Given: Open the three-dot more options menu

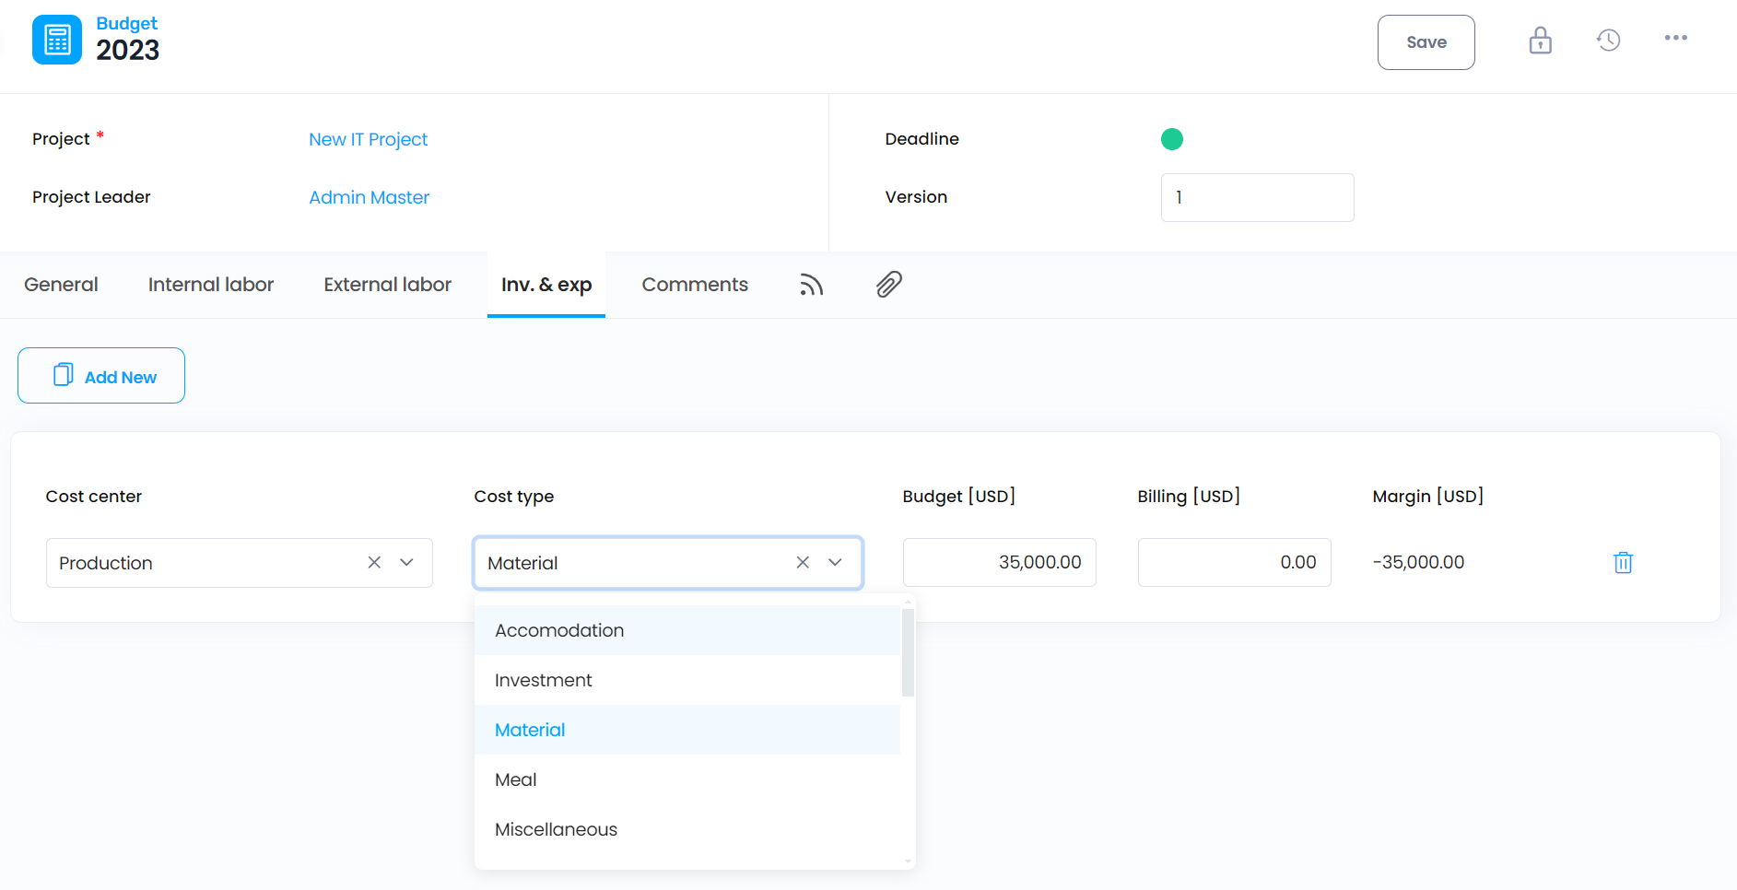Looking at the screenshot, I should point(1676,38).
